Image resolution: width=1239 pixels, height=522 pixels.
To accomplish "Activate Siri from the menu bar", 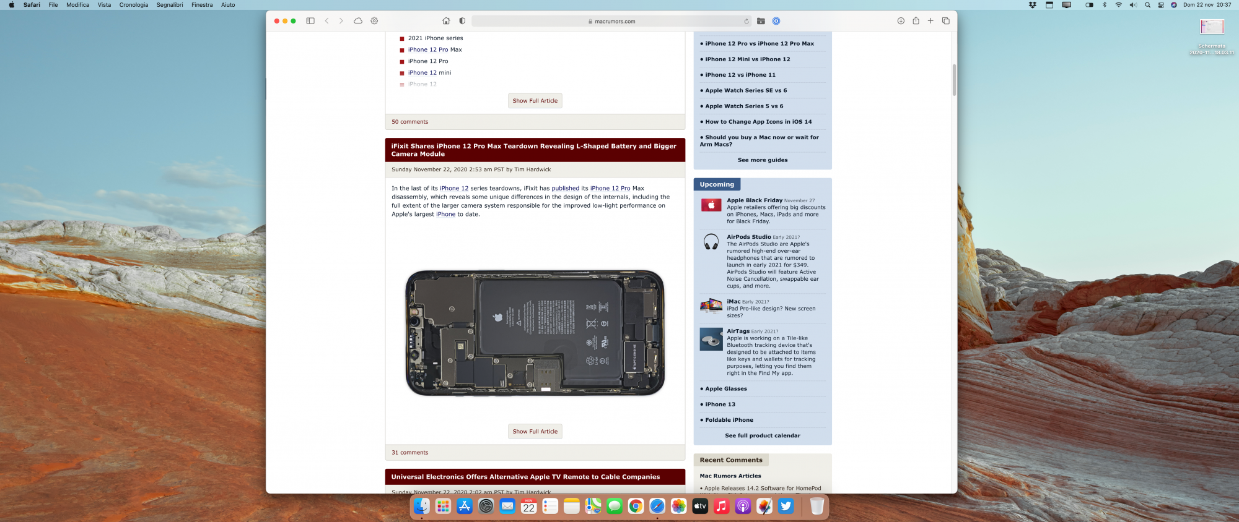I will 1174,5.
